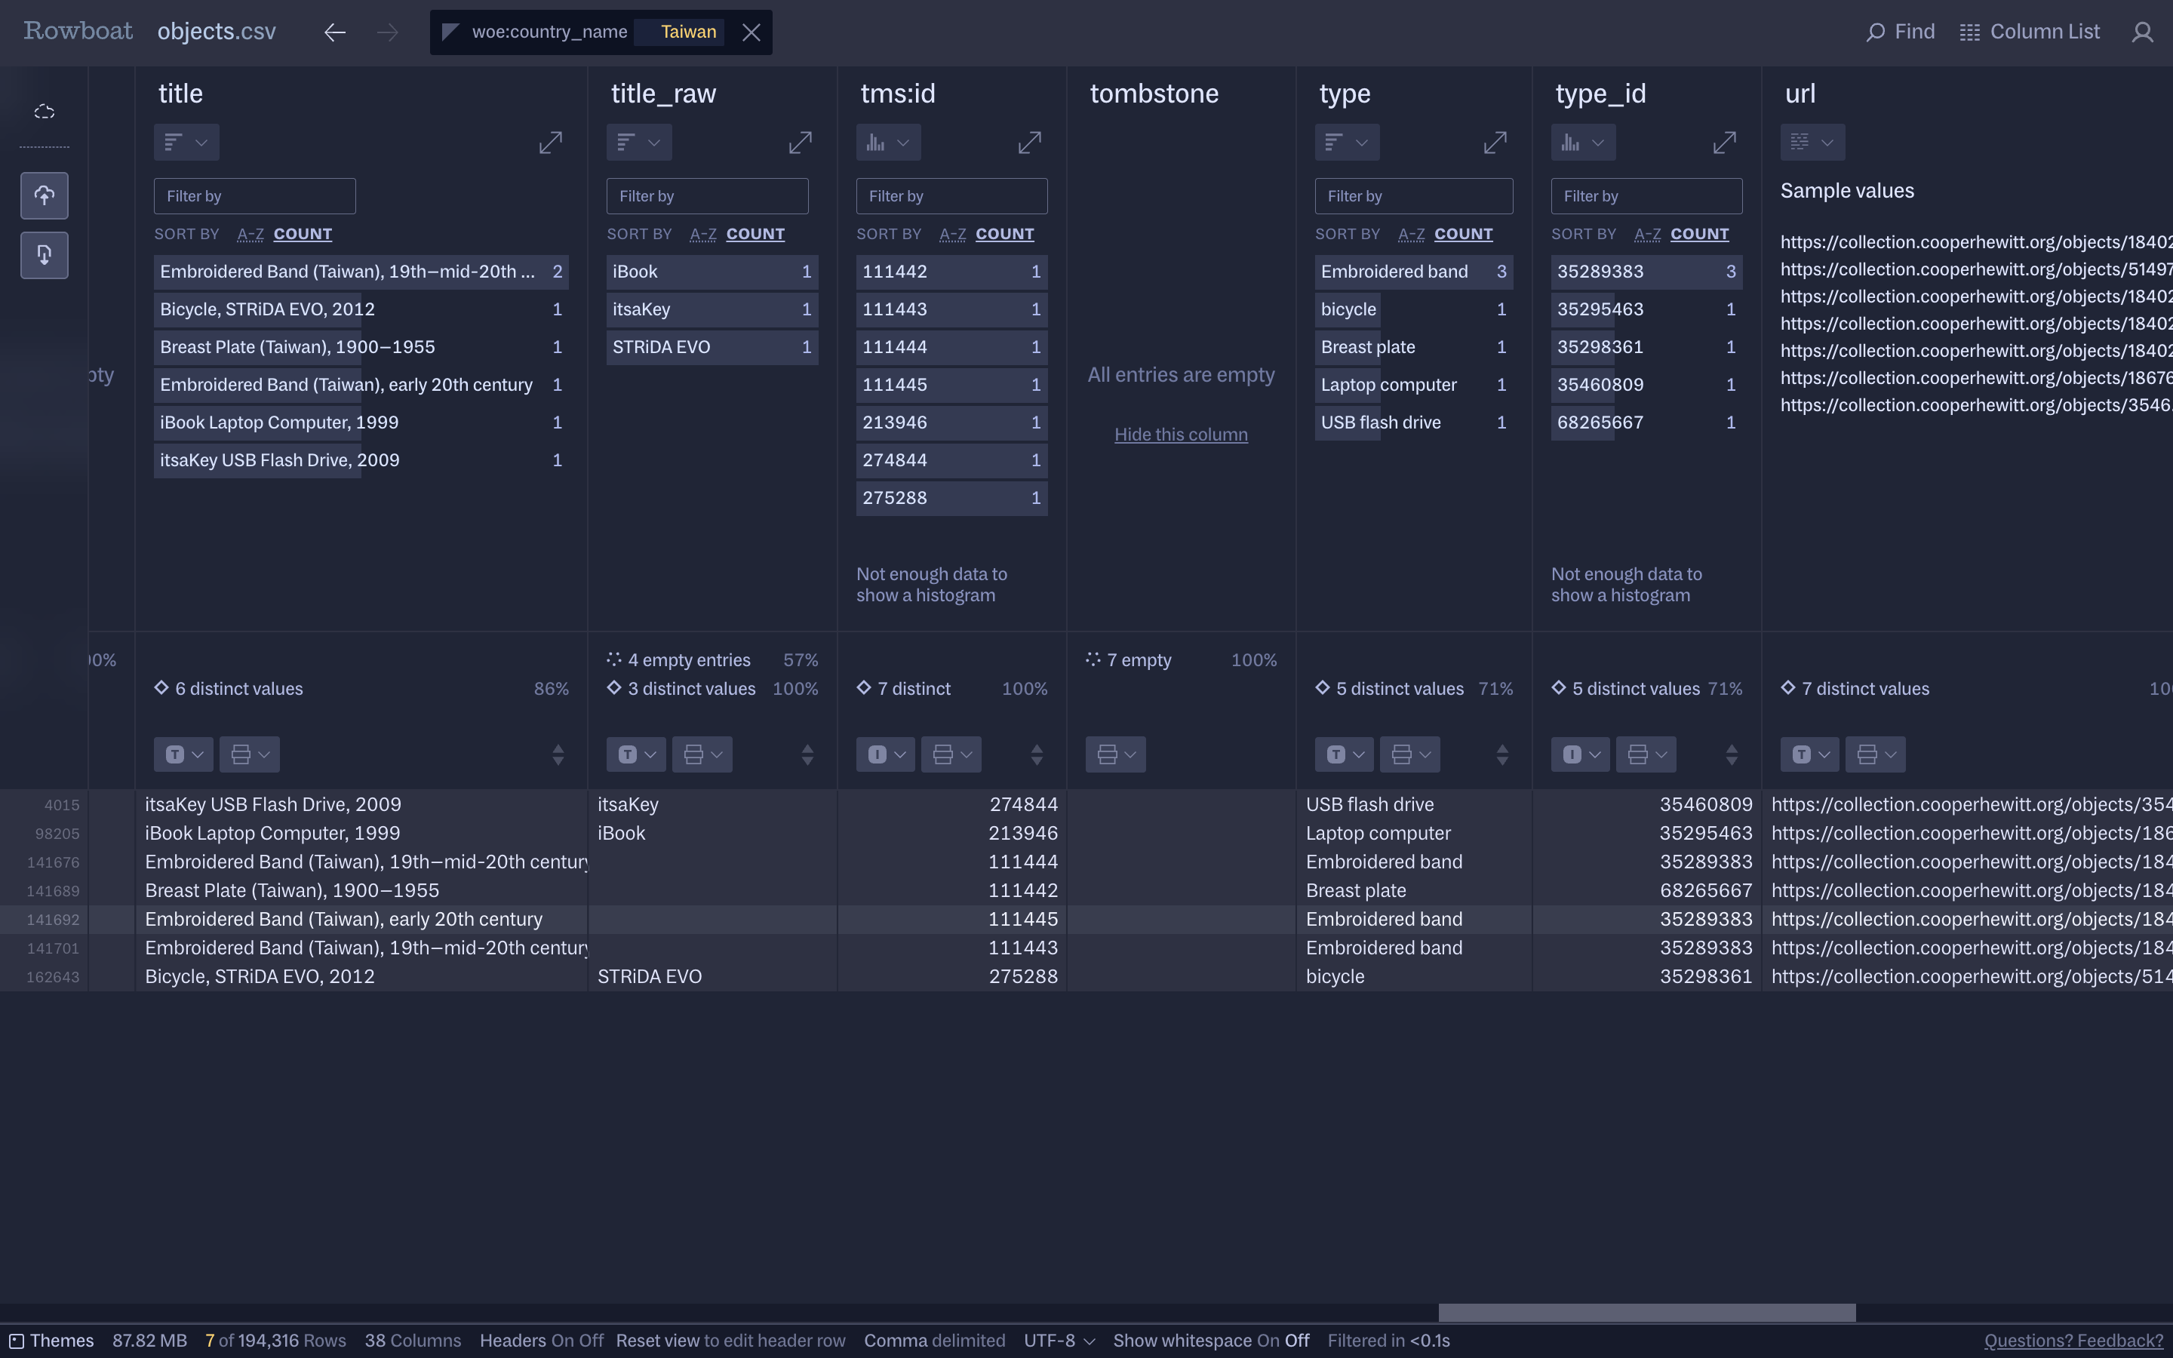The image size is (2173, 1358).
Task: Open title column data type dropdown
Action: [x=184, y=754]
